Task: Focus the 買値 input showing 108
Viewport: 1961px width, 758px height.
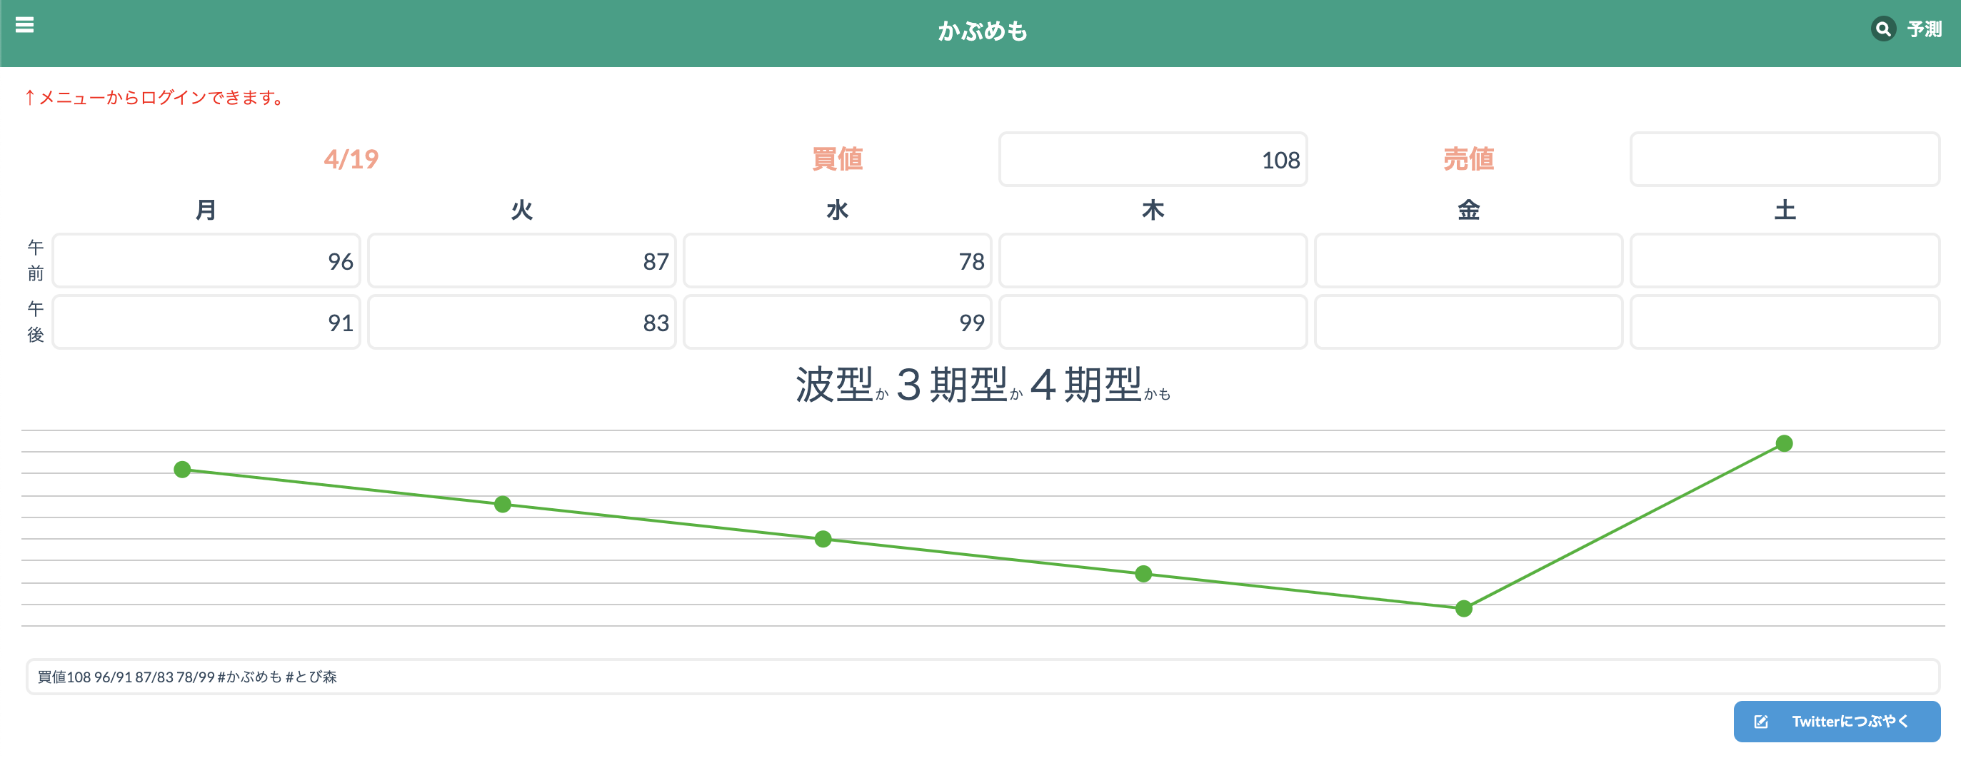Action: [1153, 160]
